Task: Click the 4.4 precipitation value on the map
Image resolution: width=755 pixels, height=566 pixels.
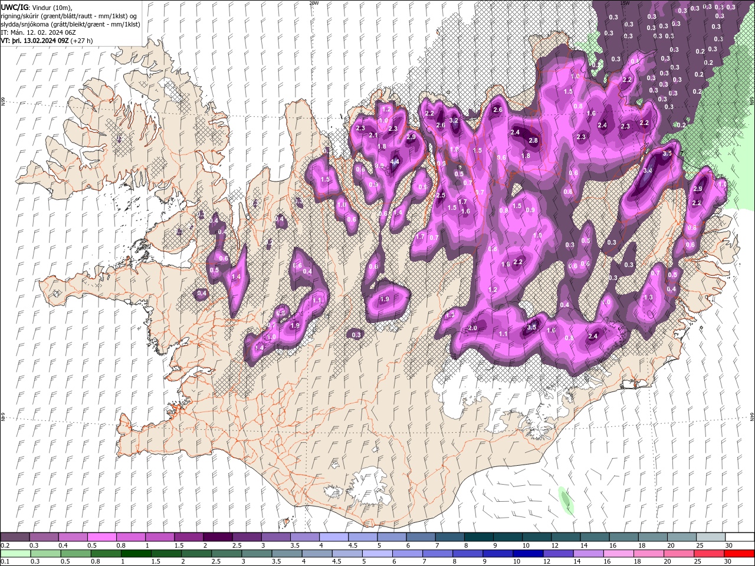Action: click(x=395, y=162)
